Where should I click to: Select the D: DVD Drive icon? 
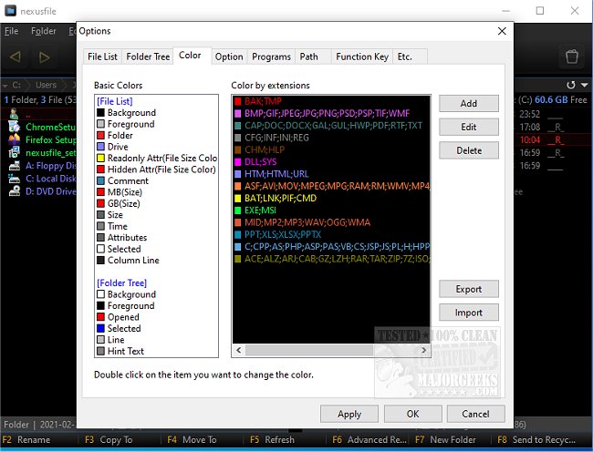coord(14,191)
